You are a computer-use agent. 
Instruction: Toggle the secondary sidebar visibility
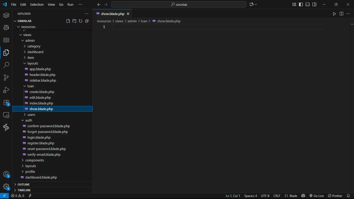[x=314, y=4]
